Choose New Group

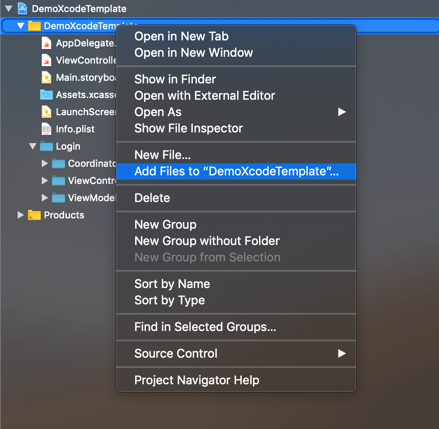pyautogui.click(x=236, y=224)
